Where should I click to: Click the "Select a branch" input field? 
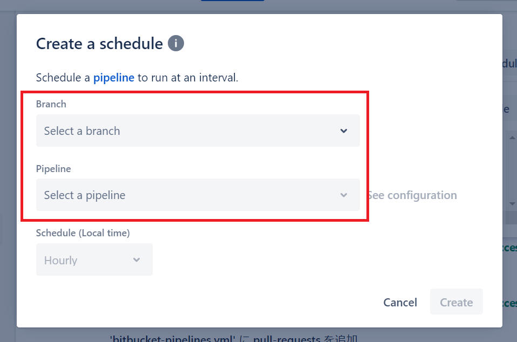click(162, 131)
